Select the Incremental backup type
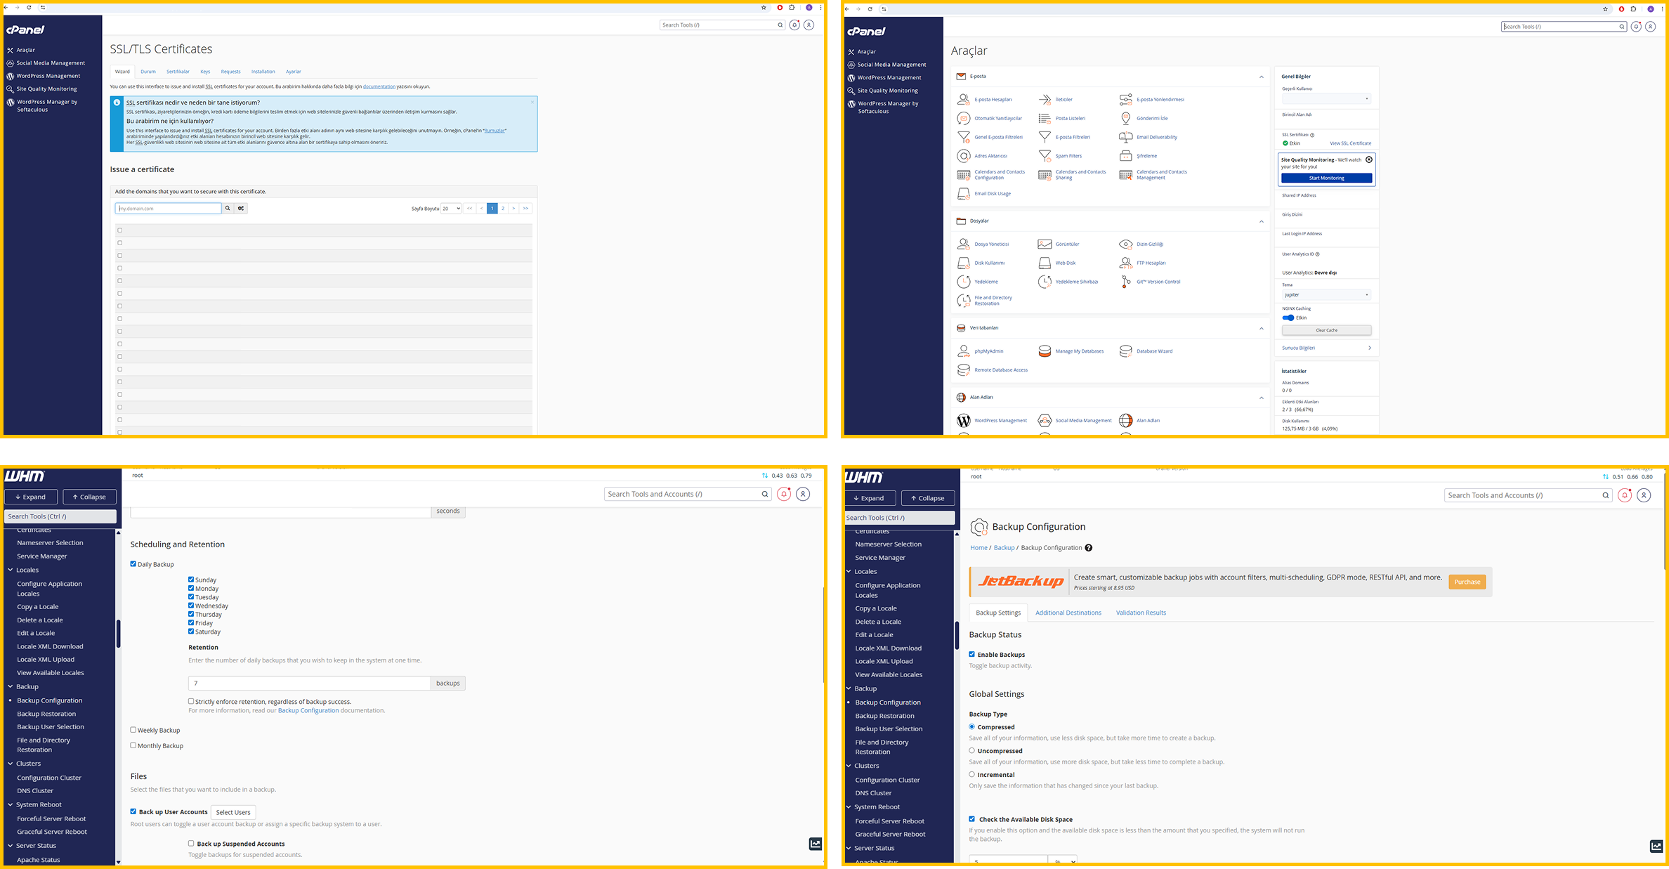This screenshot has height=869, width=1669. coord(971,774)
